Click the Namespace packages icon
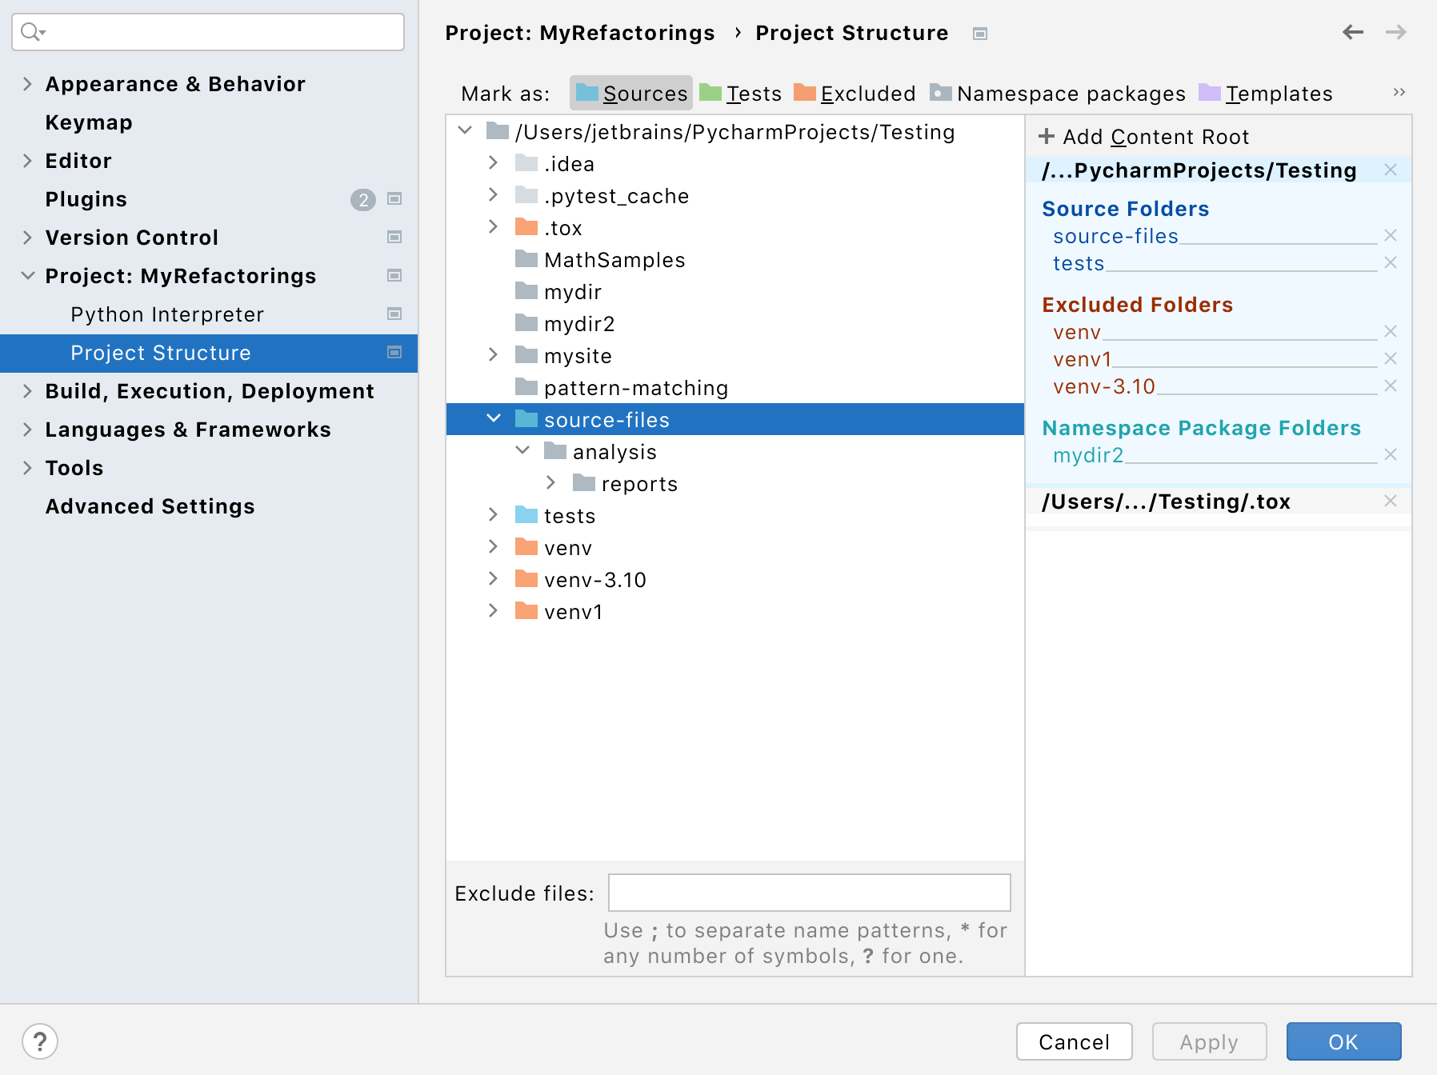The width and height of the screenshot is (1437, 1075). 939,93
